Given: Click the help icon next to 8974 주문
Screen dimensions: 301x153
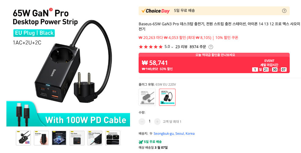Looking at the screenshot, I should point(211,47).
